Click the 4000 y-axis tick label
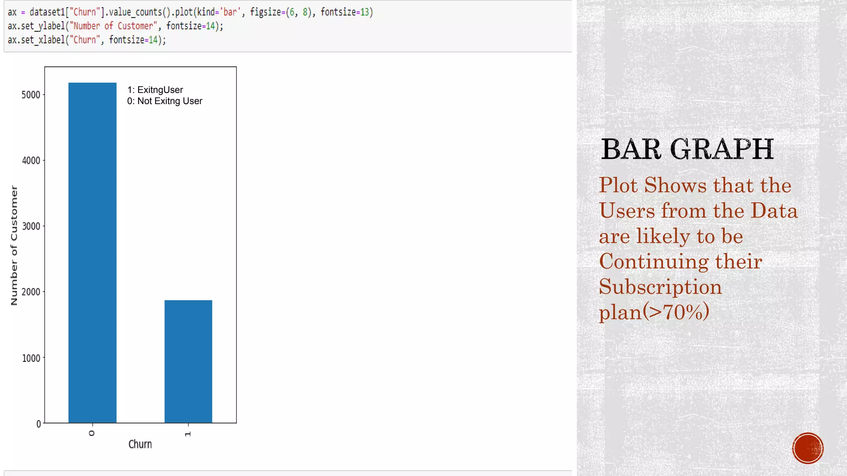The height and width of the screenshot is (476, 847). pos(31,160)
